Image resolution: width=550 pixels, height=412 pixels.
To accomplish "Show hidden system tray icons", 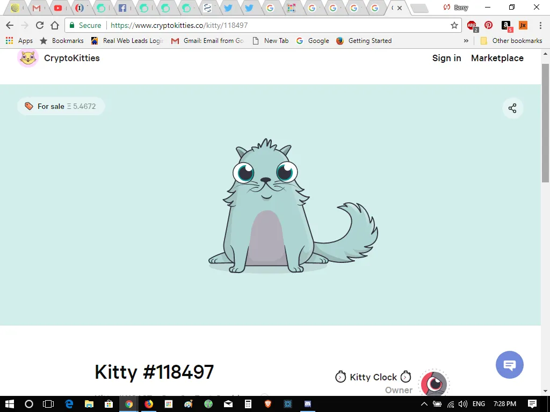I will tap(424, 404).
